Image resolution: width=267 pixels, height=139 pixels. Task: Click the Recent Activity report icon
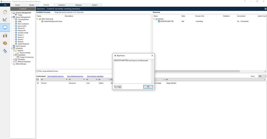[x=18, y=53]
